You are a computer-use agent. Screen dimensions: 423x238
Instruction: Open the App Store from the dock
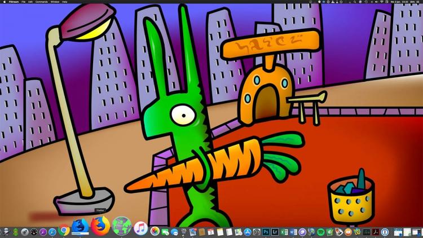click(247, 232)
